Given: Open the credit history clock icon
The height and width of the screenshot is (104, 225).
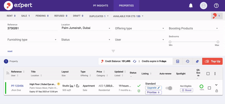Looking at the screenshot, I should click(187, 61).
